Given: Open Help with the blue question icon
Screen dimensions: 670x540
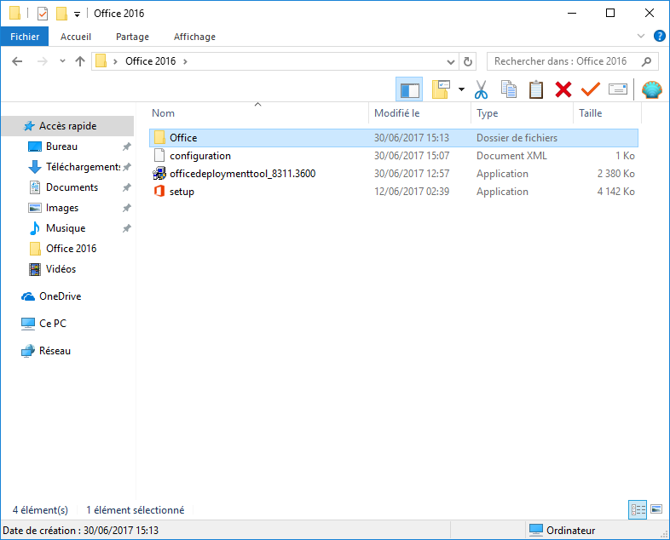Looking at the screenshot, I should [659, 36].
